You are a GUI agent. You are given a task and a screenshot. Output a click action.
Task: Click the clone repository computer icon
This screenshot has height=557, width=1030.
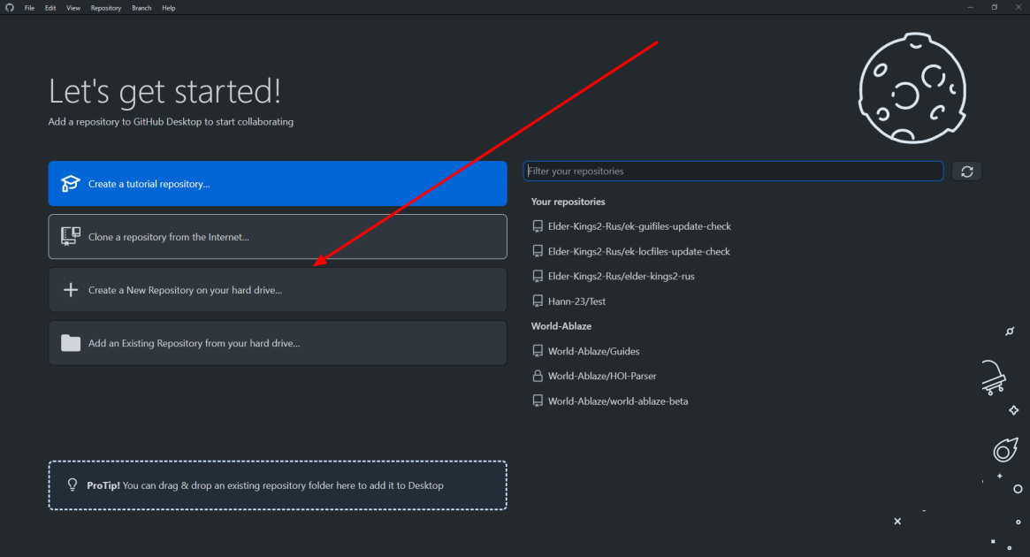point(70,236)
